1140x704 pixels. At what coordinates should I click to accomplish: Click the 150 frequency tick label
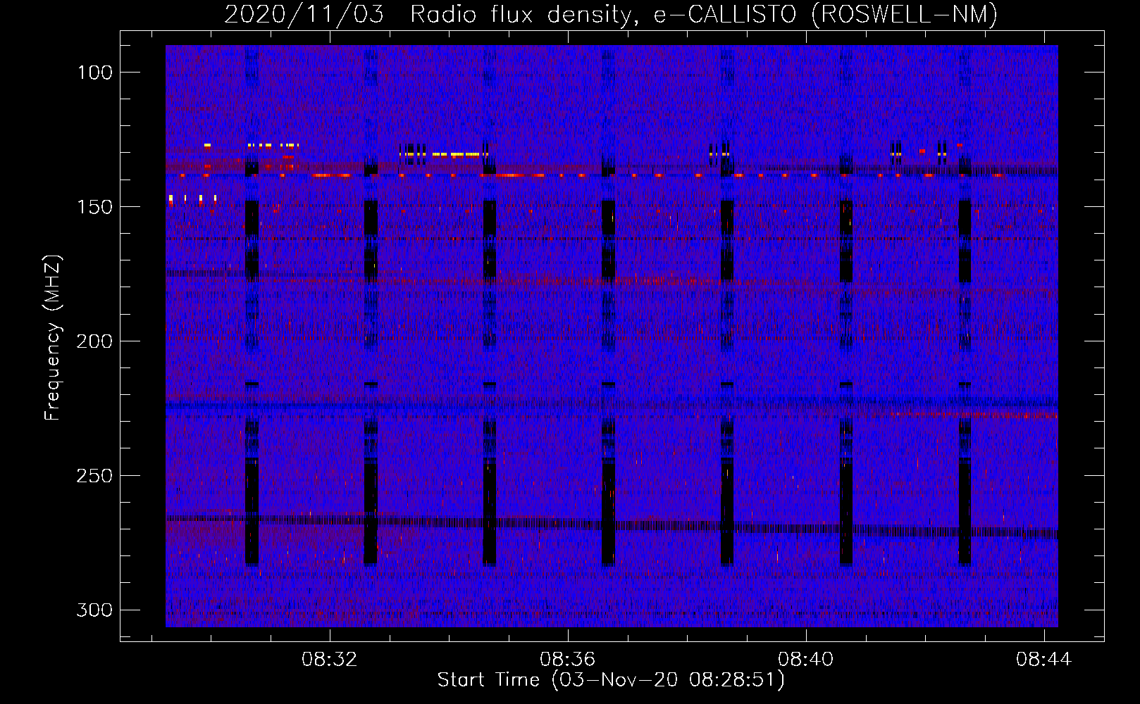pos(94,207)
